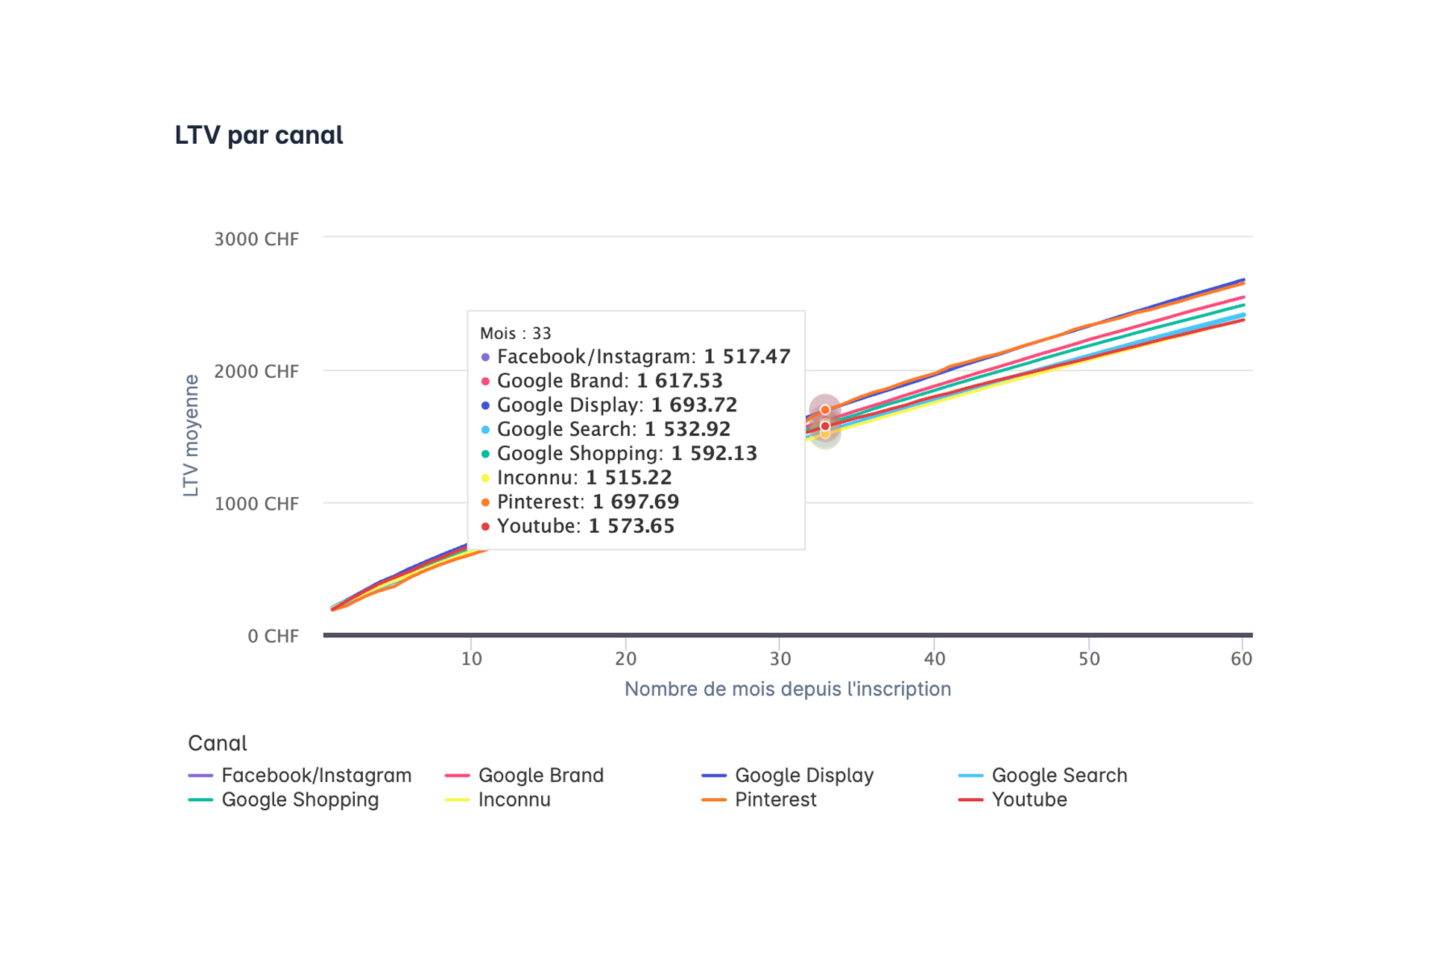Toggle Google Brand legend entry
The height and width of the screenshot is (954, 1431).
pos(524,775)
